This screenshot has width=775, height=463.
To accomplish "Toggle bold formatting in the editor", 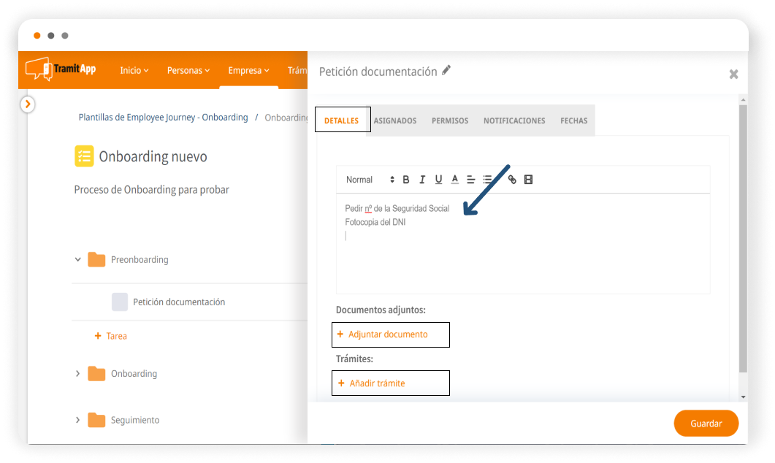I will 406,180.
